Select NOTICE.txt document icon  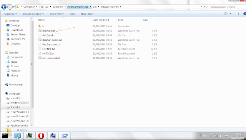[x=40, y=53]
